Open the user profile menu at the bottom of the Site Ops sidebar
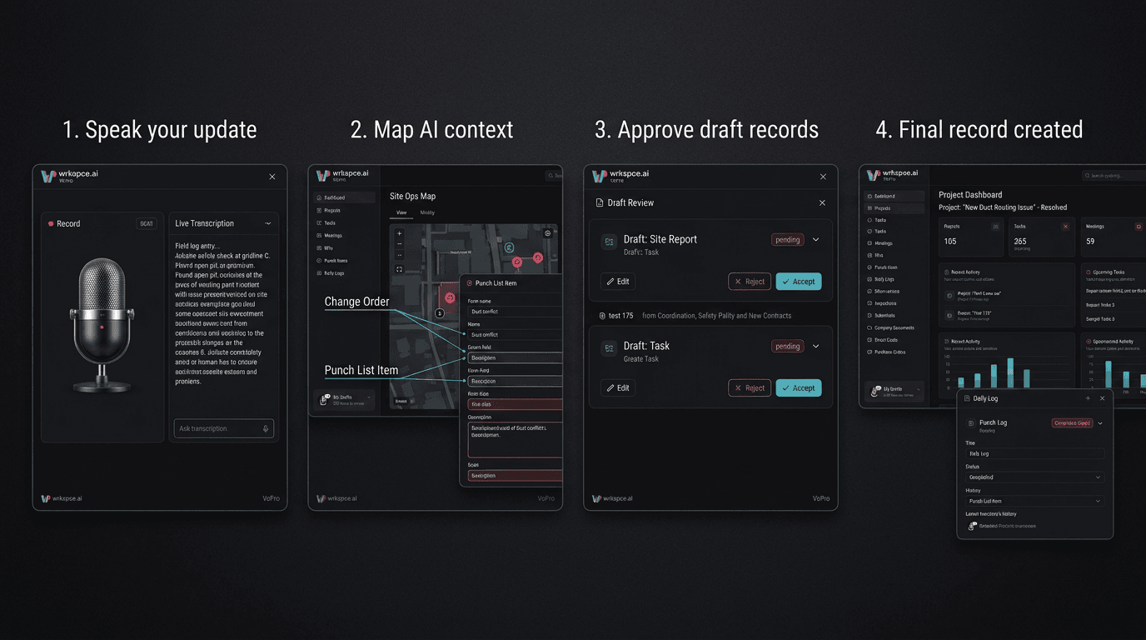 click(x=343, y=400)
